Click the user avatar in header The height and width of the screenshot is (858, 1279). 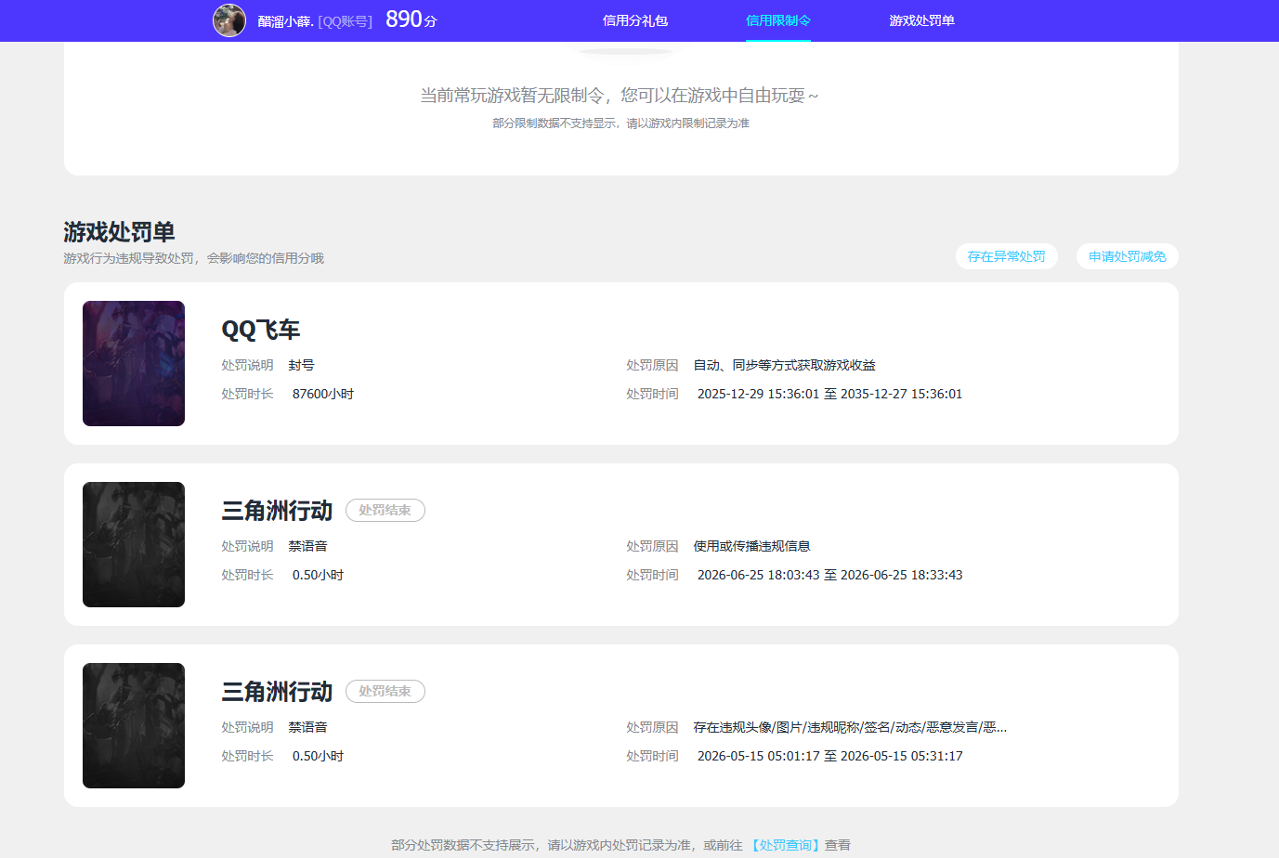(x=229, y=20)
